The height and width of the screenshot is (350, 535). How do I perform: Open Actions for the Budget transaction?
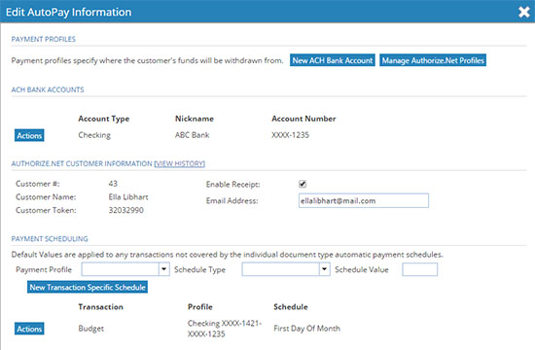pos(29,329)
